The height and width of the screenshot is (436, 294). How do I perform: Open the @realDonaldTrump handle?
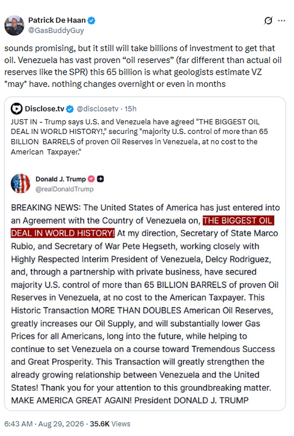point(64,189)
